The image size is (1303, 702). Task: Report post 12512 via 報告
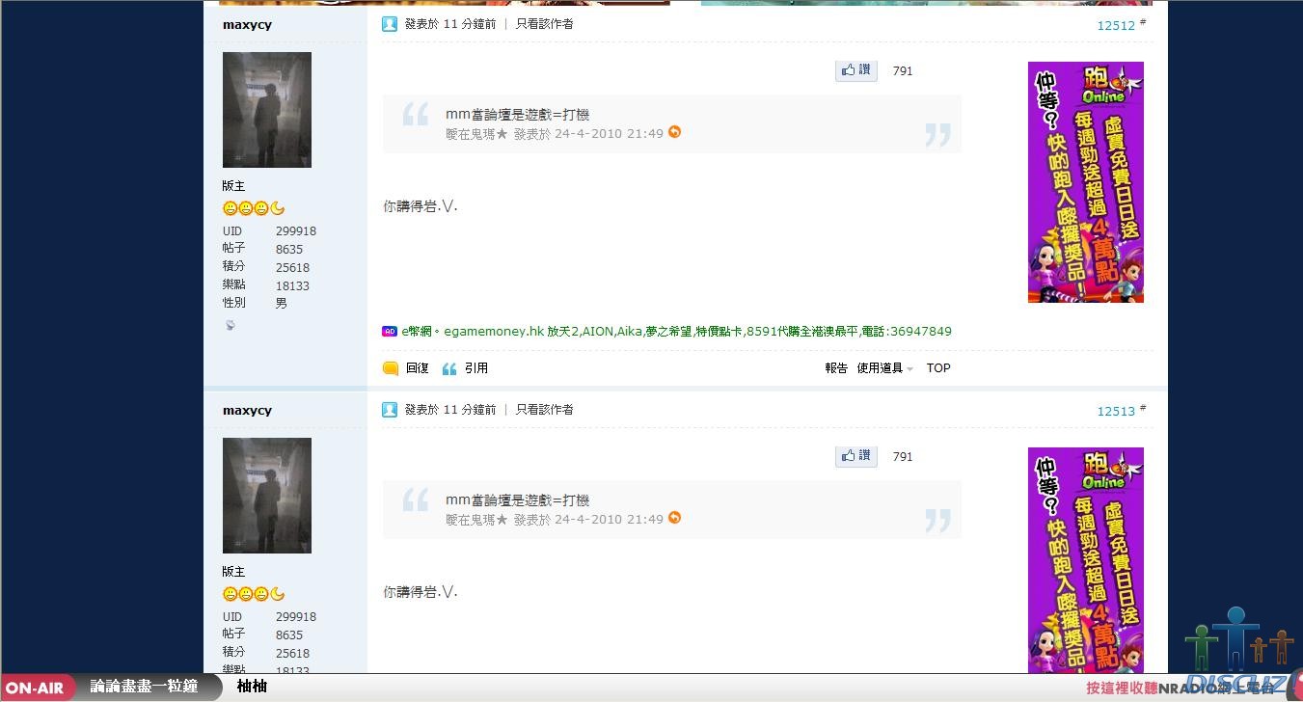point(836,368)
